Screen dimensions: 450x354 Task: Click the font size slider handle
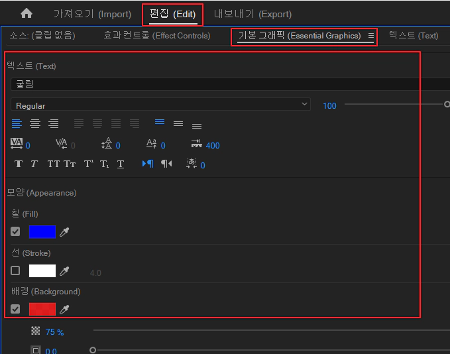(x=447, y=104)
